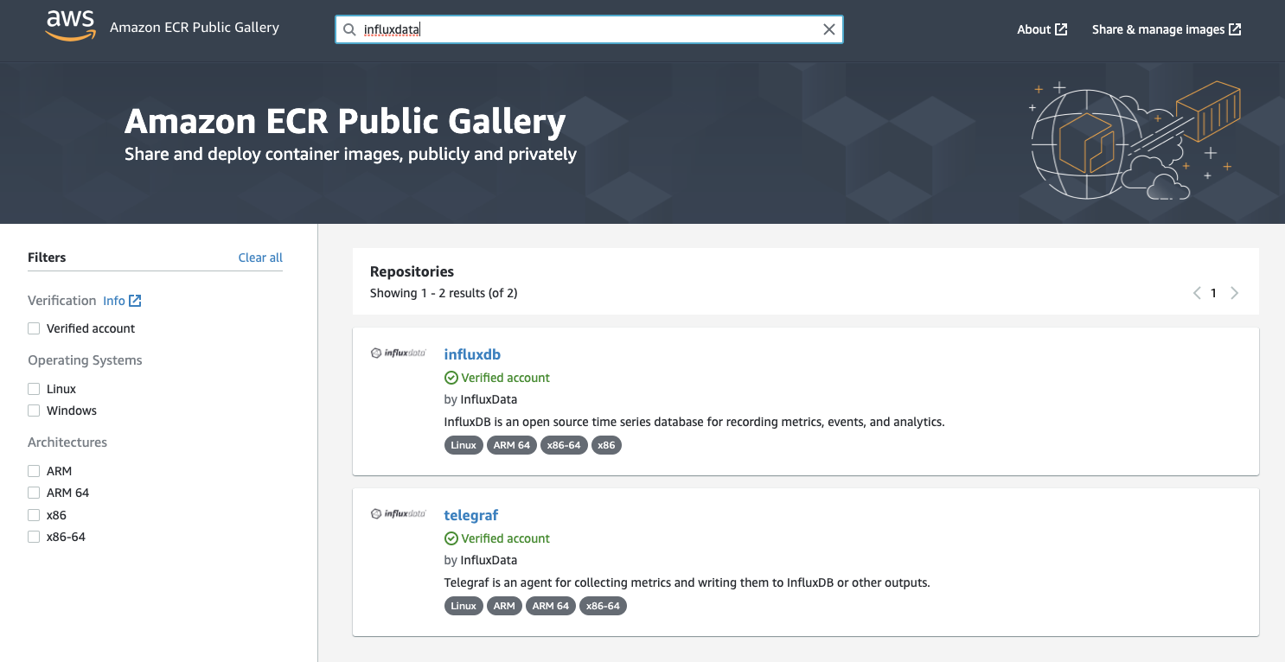
Task: Click the search magnifier icon
Action: (349, 29)
